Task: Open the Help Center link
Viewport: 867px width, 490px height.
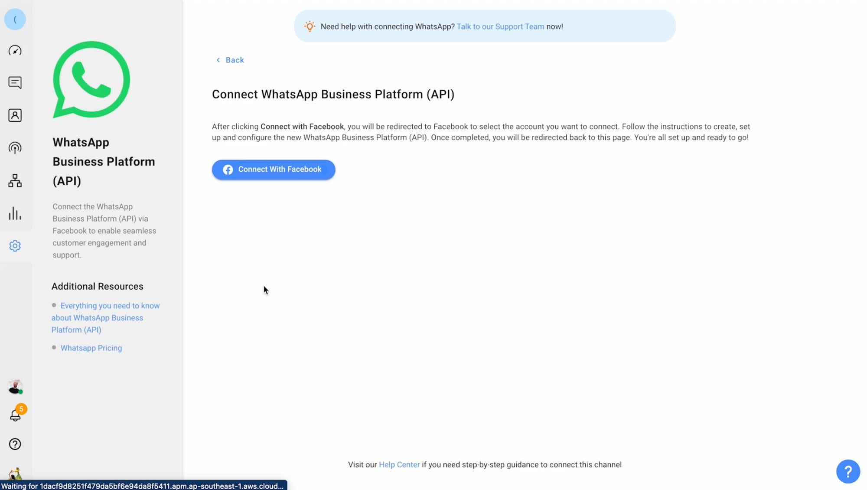Action: pyautogui.click(x=399, y=464)
